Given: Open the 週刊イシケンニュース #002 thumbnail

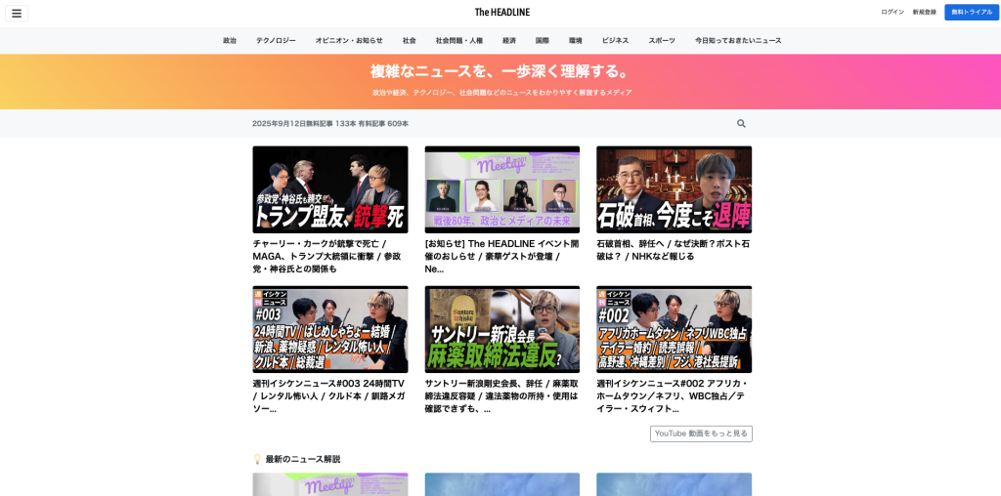Looking at the screenshot, I should (x=675, y=329).
